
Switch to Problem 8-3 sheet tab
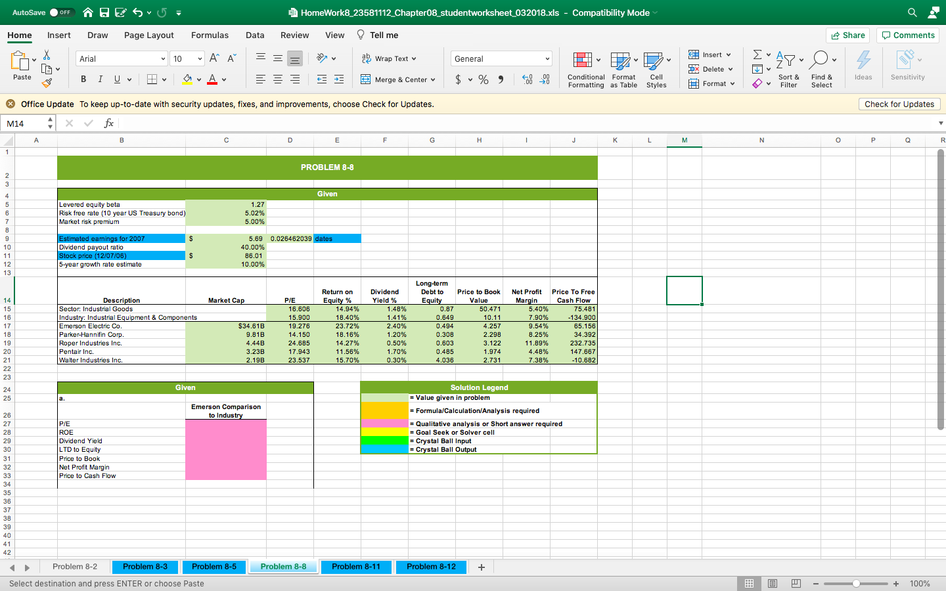tap(145, 567)
